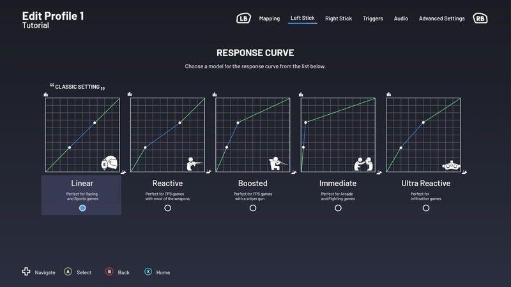Viewport: 511px width, 287px height.
Task: Switch to the Right Stick tab
Action: click(x=339, y=18)
